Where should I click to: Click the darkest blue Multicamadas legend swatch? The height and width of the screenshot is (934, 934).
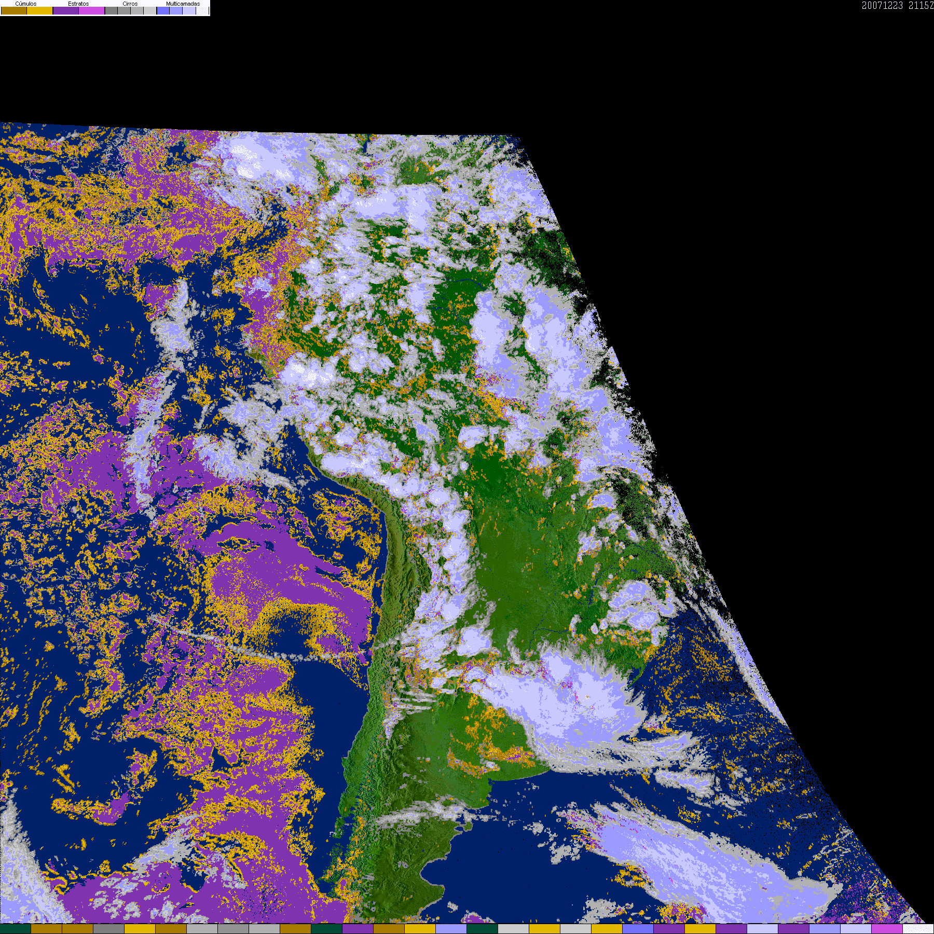point(163,11)
